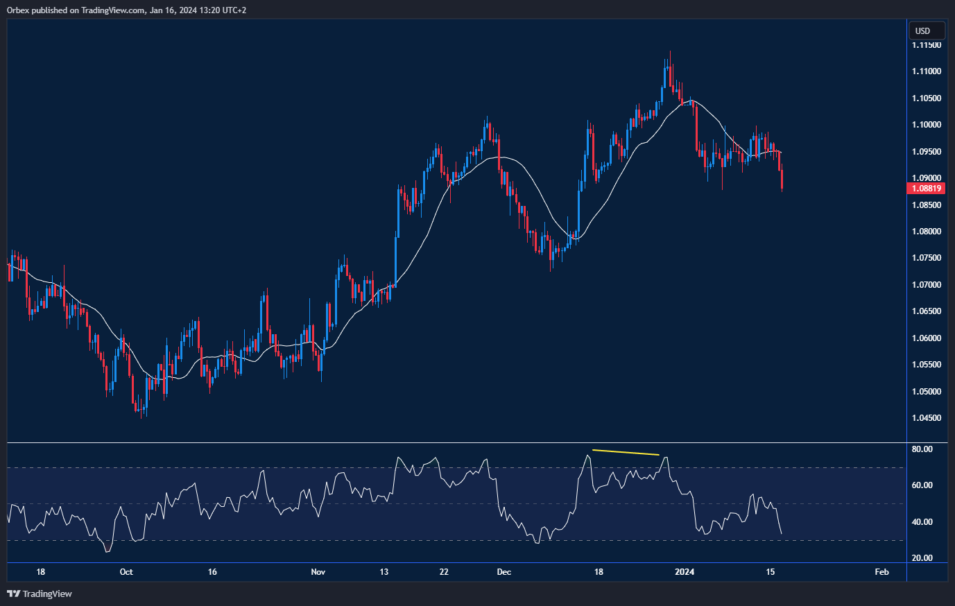
Task: Select the yellow trendline on the RSI panel
Action: coord(624,451)
